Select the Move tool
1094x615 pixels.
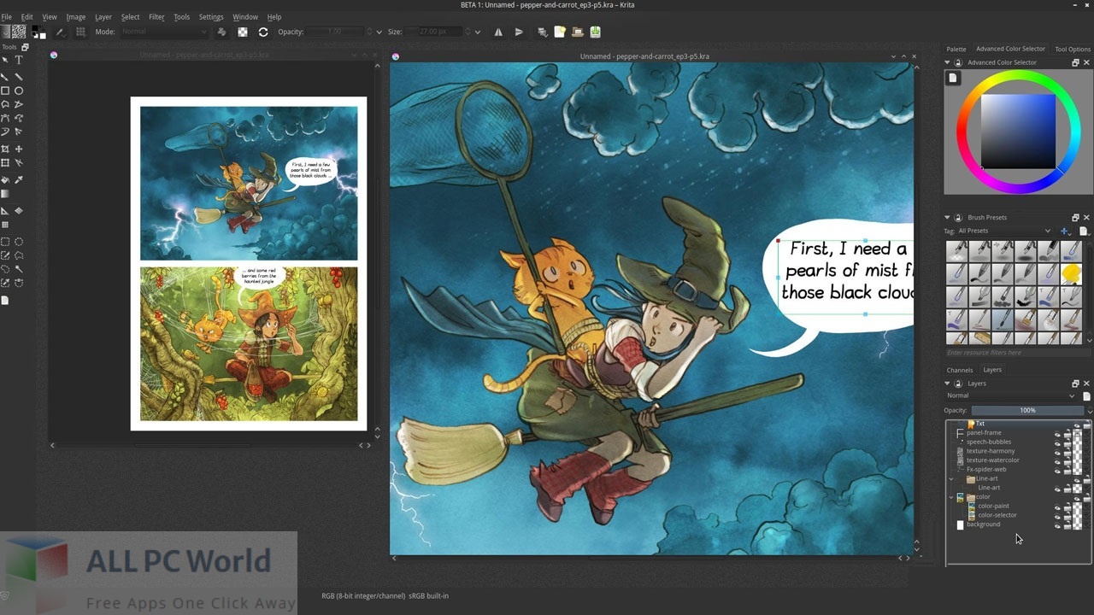click(17, 147)
